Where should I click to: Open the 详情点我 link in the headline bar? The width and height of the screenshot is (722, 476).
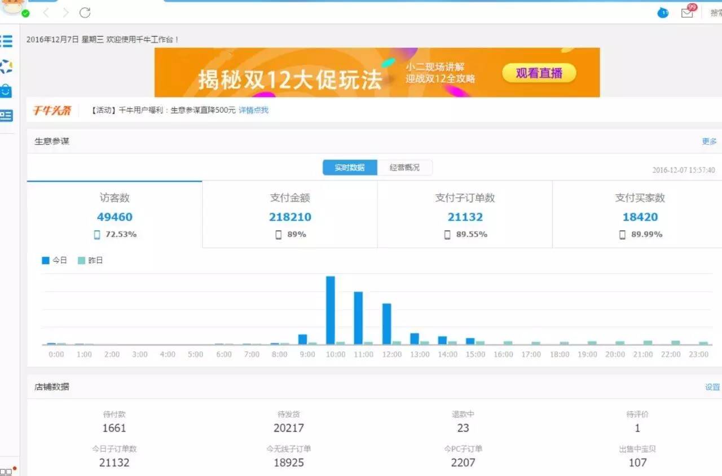[254, 111]
